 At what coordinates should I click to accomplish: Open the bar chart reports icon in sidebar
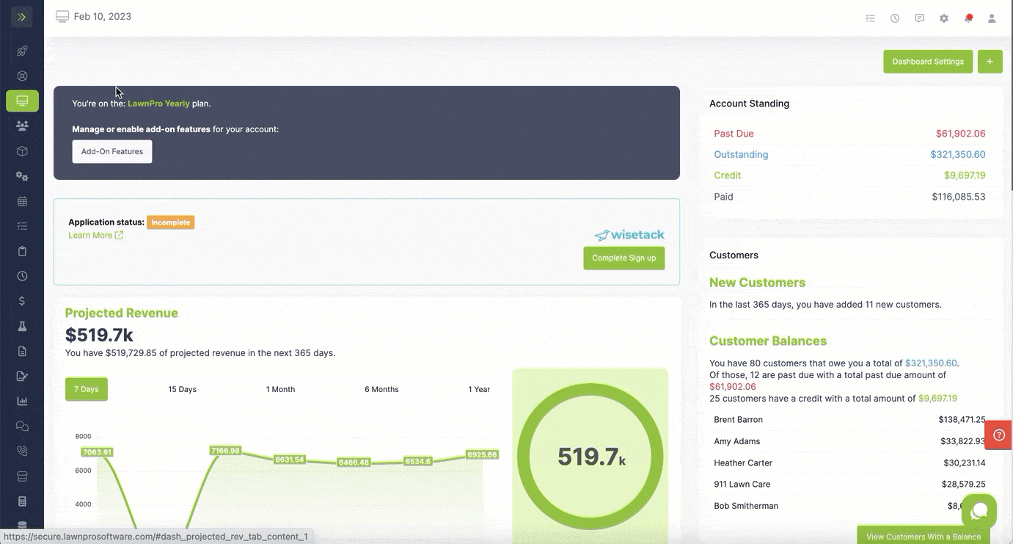[x=22, y=401]
